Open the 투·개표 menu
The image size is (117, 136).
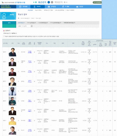(x=66, y=7)
